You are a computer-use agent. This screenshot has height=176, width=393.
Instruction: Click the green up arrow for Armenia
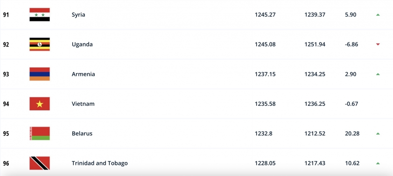(378, 74)
